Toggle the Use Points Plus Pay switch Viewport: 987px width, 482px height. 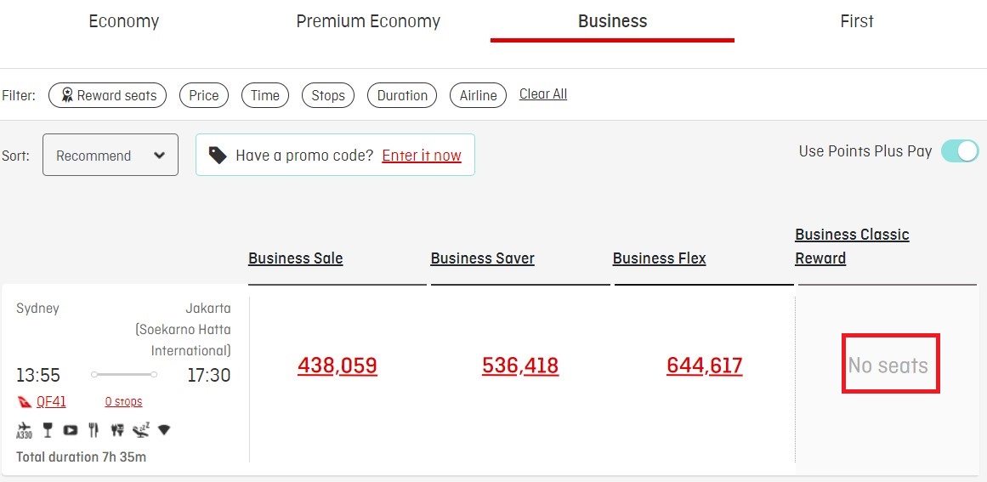[x=960, y=151]
